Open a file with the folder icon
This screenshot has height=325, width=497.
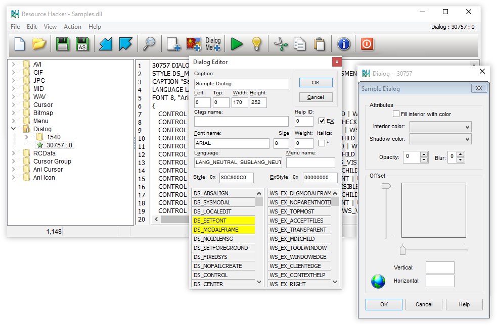pos(39,44)
